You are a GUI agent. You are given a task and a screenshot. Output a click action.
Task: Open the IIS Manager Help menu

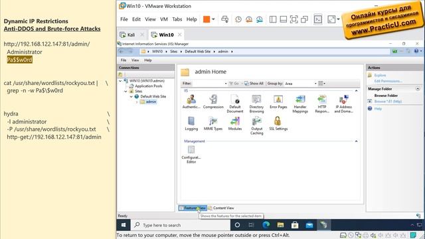pyautogui.click(x=147, y=60)
